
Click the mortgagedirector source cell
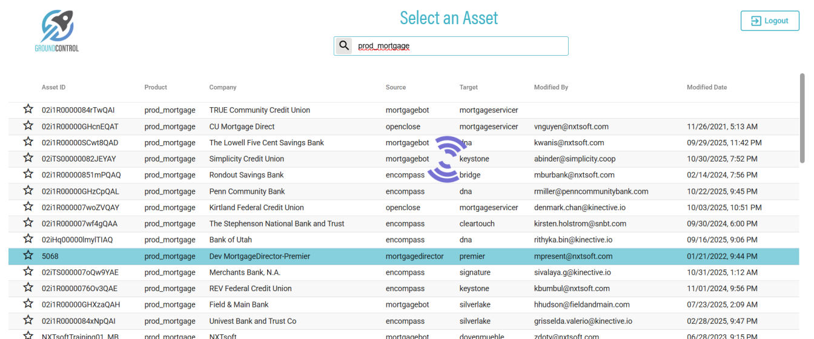415,256
